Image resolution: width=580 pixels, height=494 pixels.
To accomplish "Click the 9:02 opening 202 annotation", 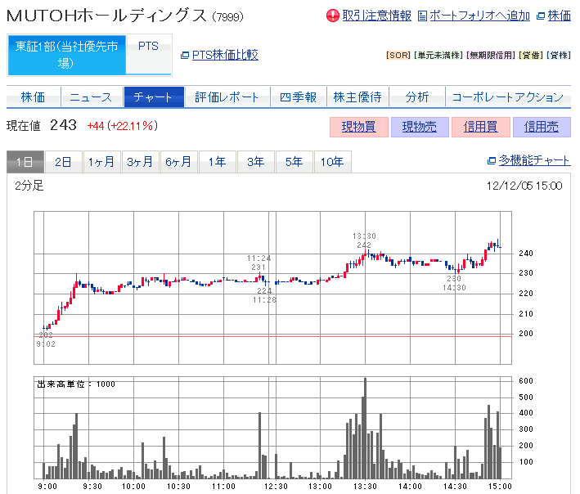I will tap(46, 339).
